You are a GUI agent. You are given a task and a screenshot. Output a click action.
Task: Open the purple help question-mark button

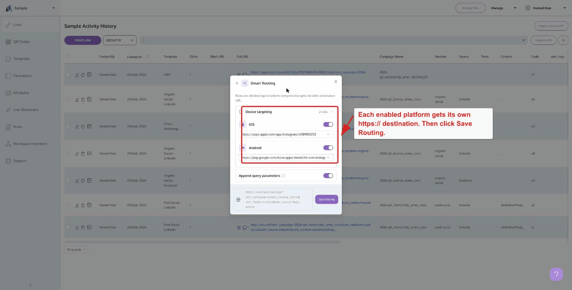556,274
